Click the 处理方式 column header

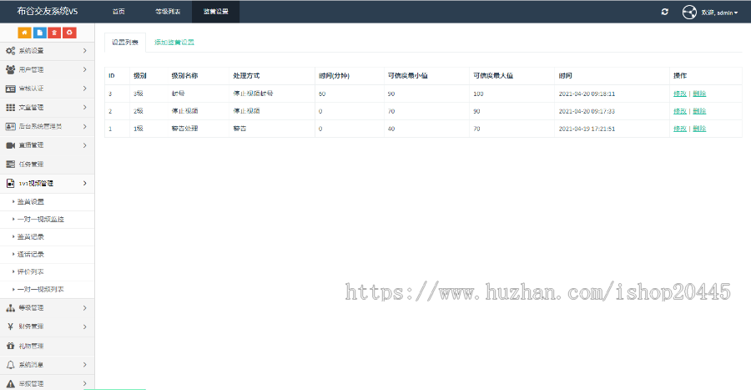click(x=246, y=76)
